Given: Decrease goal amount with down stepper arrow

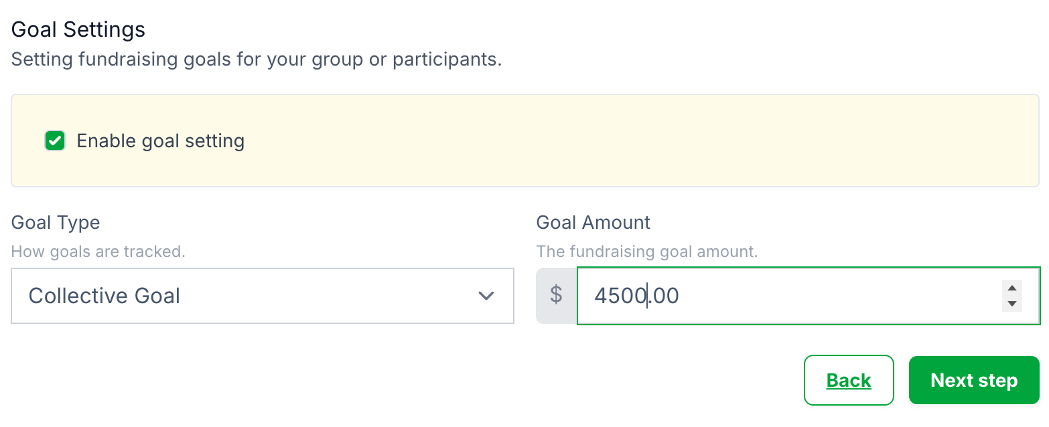Looking at the screenshot, I should (x=1012, y=304).
